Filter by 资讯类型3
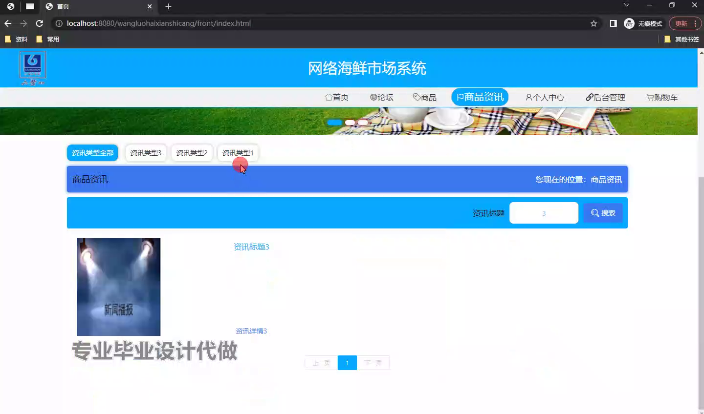 pyautogui.click(x=146, y=153)
